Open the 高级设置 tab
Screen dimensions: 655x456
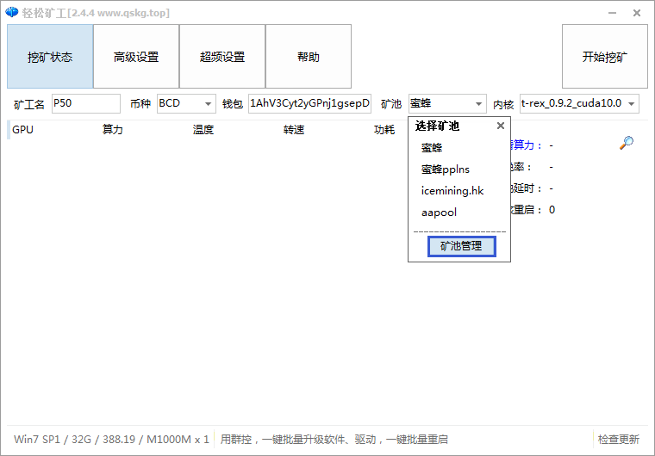[136, 57]
